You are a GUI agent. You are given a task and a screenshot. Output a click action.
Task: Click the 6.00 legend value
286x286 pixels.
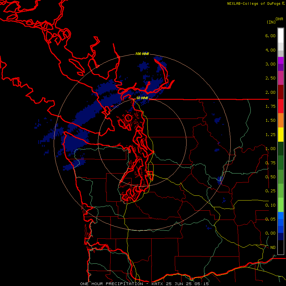point(270,36)
